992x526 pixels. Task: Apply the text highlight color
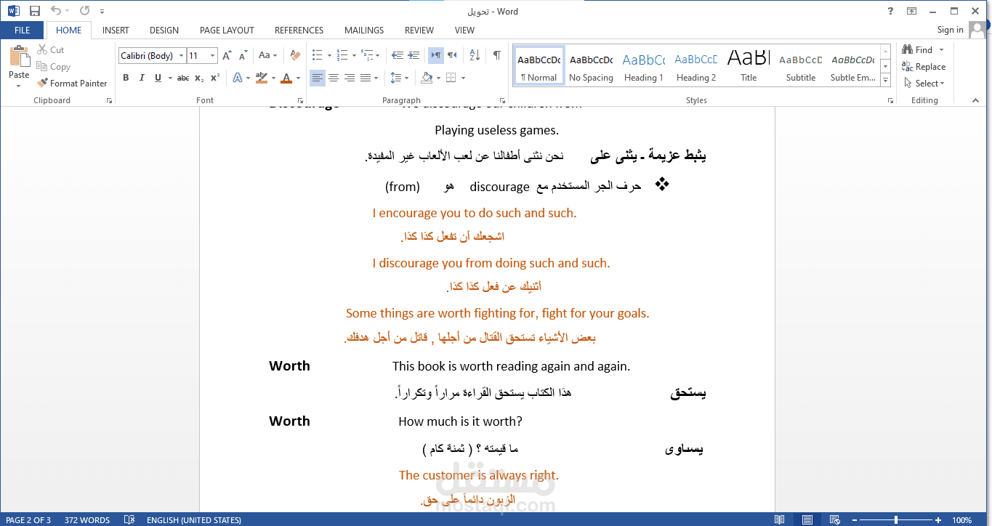pyautogui.click(x=262, y=78)
